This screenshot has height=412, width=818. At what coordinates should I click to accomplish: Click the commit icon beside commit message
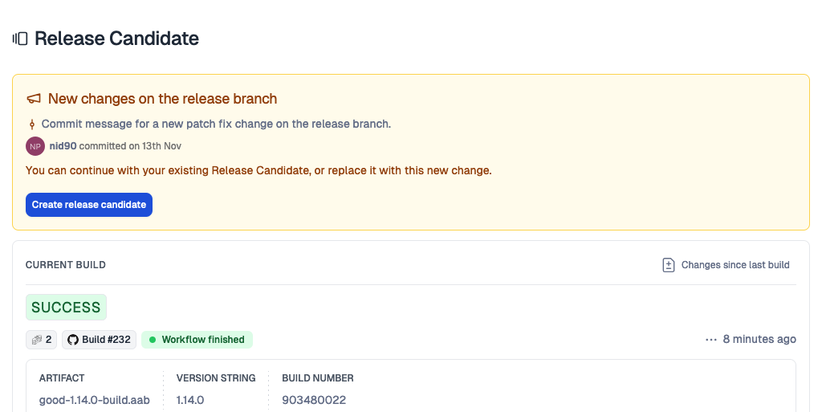(32, 124)
